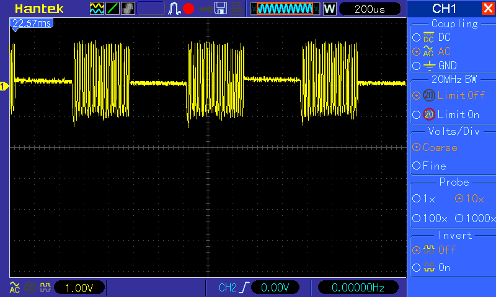This screenshot has width=496, height=297.
Task: Set probe attenuation to 1000x
Action: pos(475,218)
